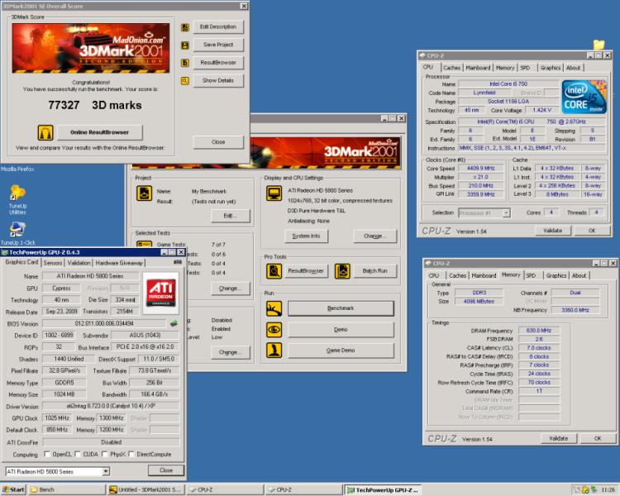620x496 pixels.
Task: Click the Demo eye icon
Action: pos(274,330)
